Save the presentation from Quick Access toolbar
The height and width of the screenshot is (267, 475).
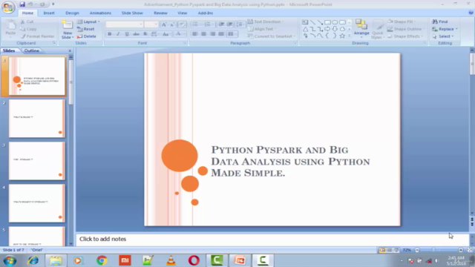pos(22,4)
